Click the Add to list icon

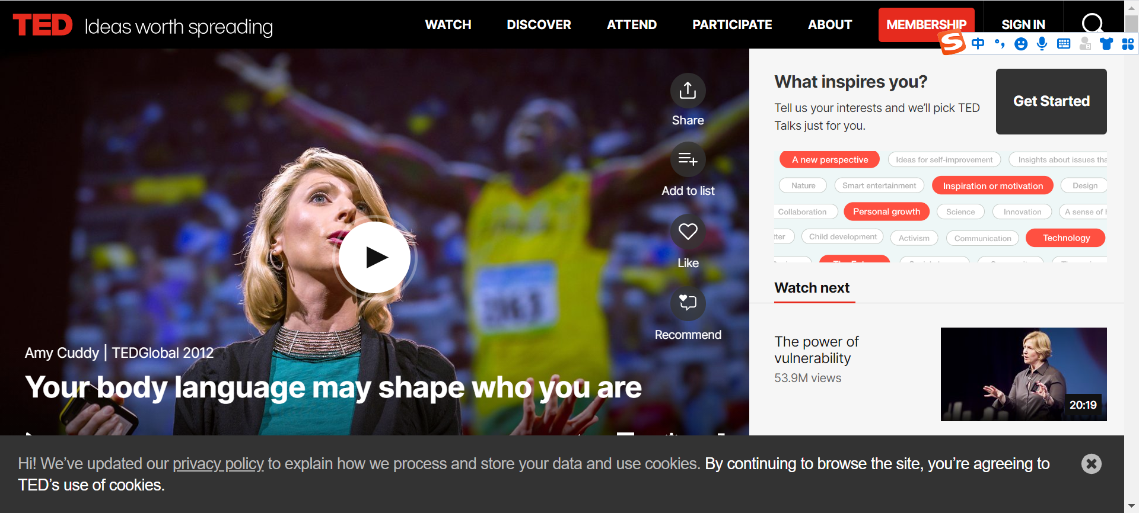tap(688, 159)
